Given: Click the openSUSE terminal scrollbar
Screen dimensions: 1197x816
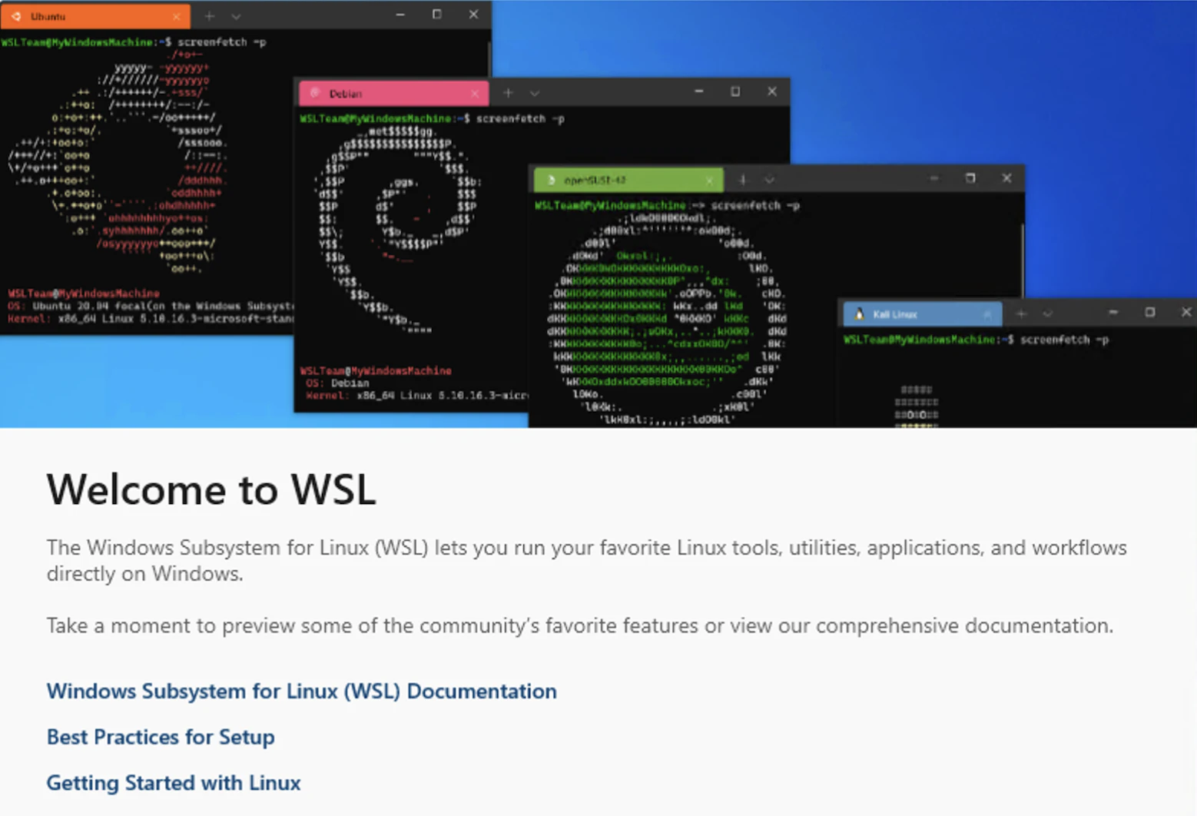Looking at the screenshot, I should [1022, 260].
